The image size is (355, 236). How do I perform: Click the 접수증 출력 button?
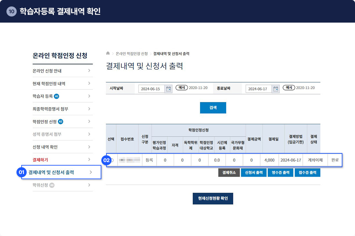click(x=307, y=173)
